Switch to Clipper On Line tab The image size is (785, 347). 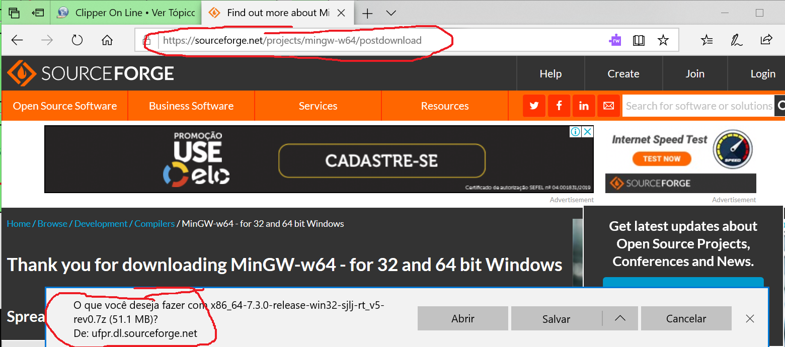click(126, 13)
